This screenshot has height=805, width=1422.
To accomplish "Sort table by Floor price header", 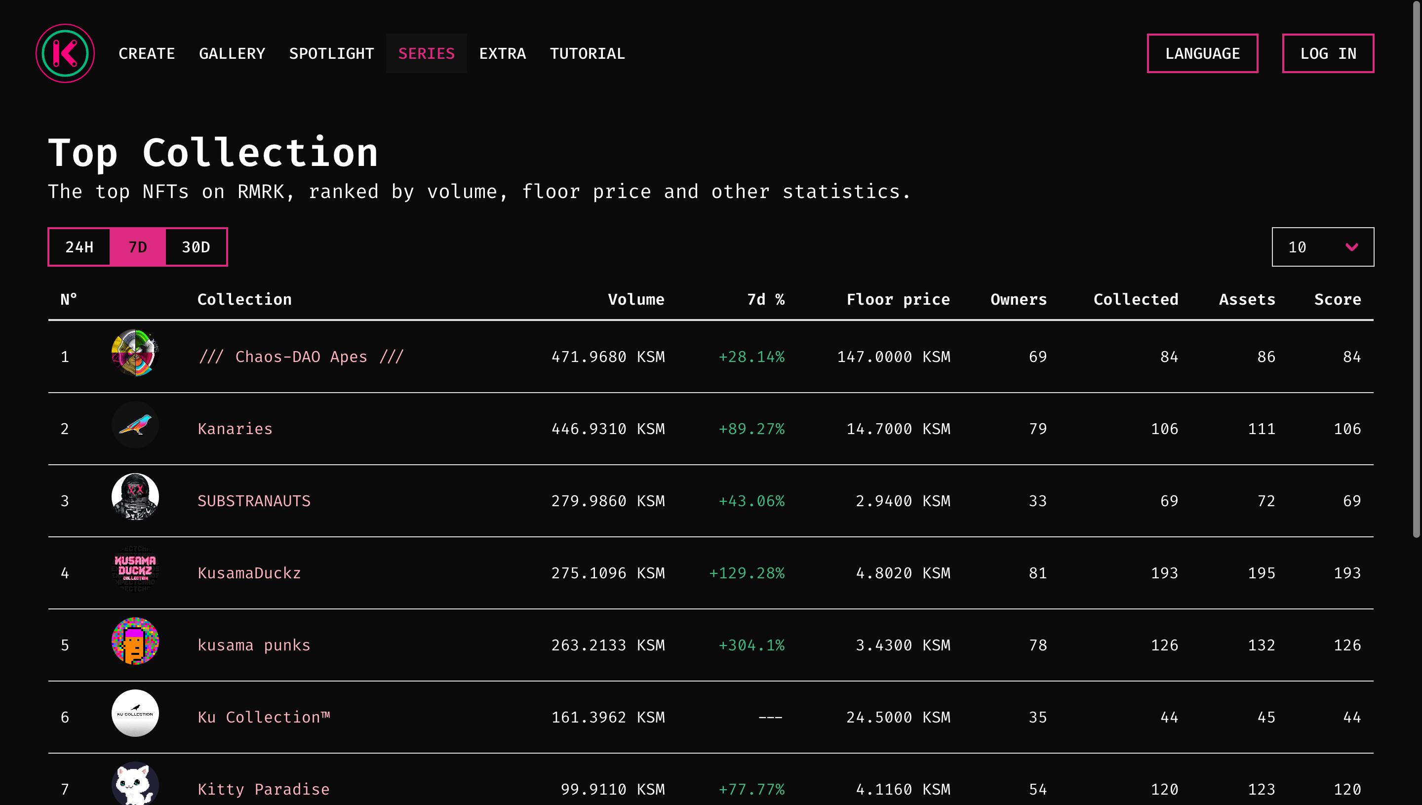I will click(x=898, y=300).
